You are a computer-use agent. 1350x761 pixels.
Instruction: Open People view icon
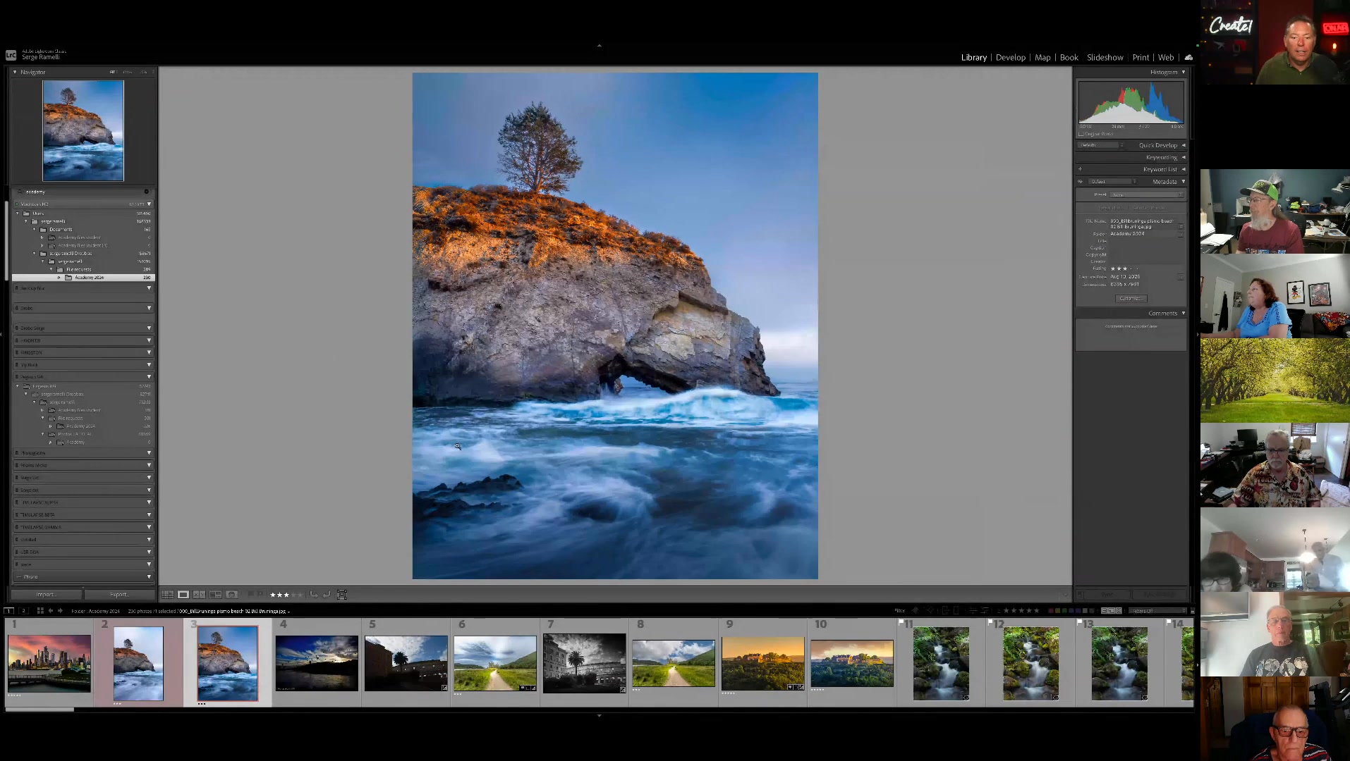coord(231,595)
